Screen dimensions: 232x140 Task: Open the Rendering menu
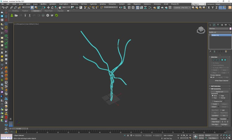74,4
